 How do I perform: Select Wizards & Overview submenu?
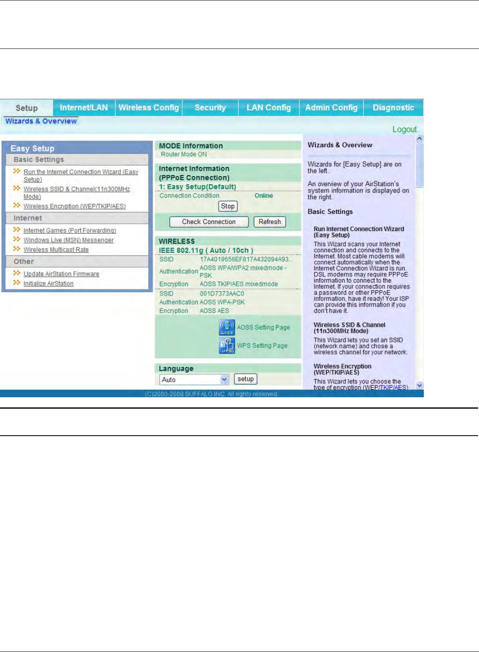(41, 121)
